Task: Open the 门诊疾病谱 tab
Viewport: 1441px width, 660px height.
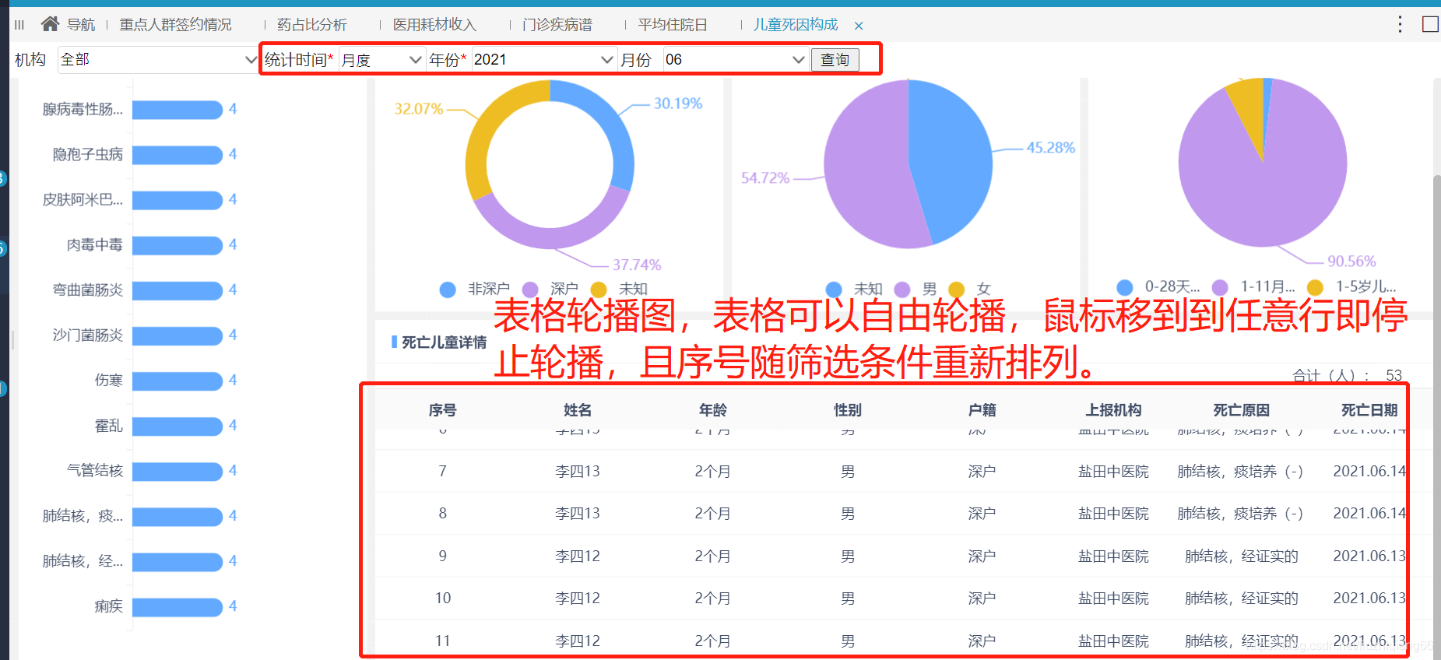Action: tap(557, 25)
